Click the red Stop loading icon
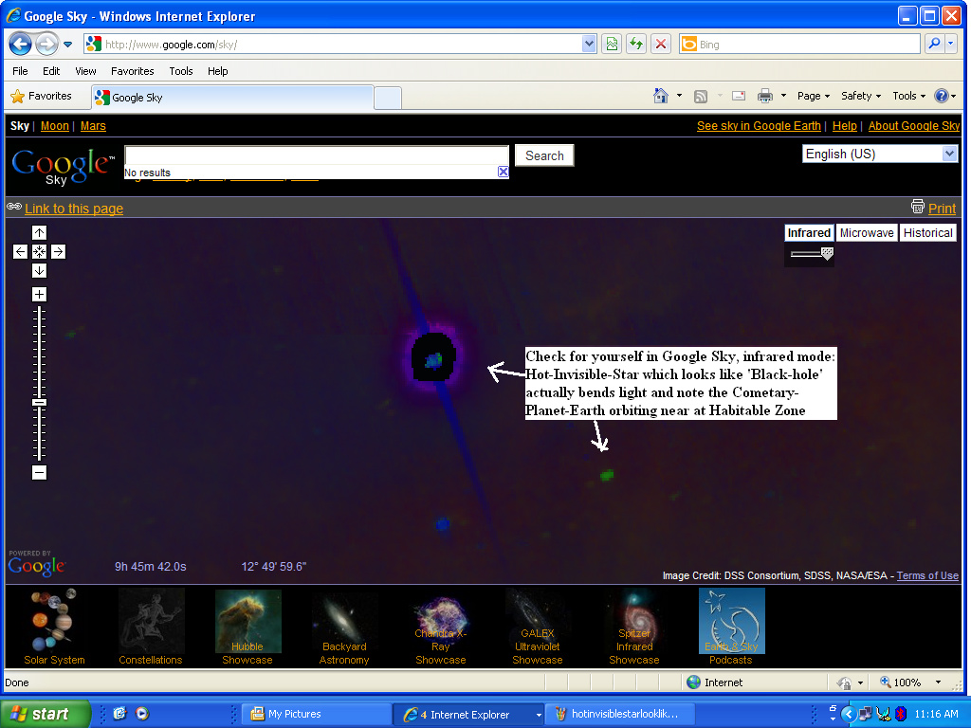 (x=661, y=44)
